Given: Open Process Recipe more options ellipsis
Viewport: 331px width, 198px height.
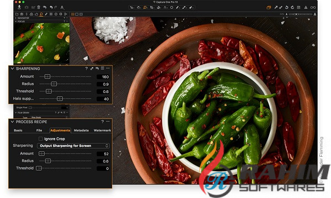Looking at the screenshot, I should (108, 122).
